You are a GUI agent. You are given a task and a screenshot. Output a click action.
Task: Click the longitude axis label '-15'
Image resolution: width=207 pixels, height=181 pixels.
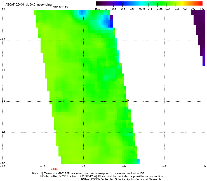pos(3,167)
